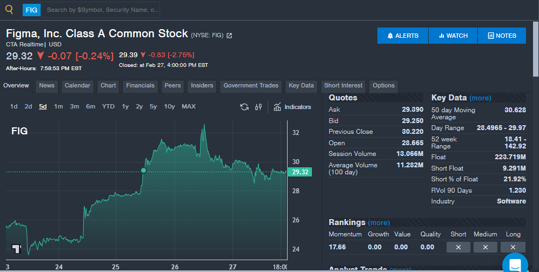Open the Peers tab
The image size is (539, 272).
point(172,86)
